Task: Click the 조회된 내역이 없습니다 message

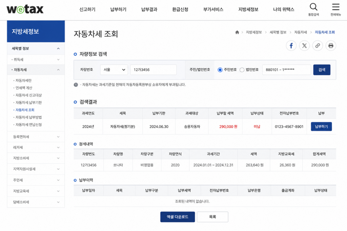Action: point(192,202)
